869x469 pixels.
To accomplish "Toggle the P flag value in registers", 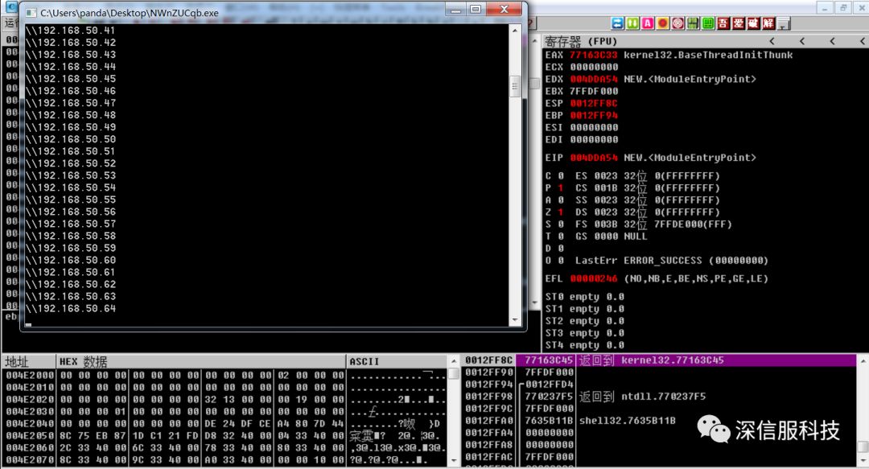I will pyautogui.click(x=559, y=188).
